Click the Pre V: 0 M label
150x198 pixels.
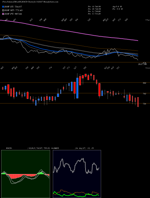[118, 9]
